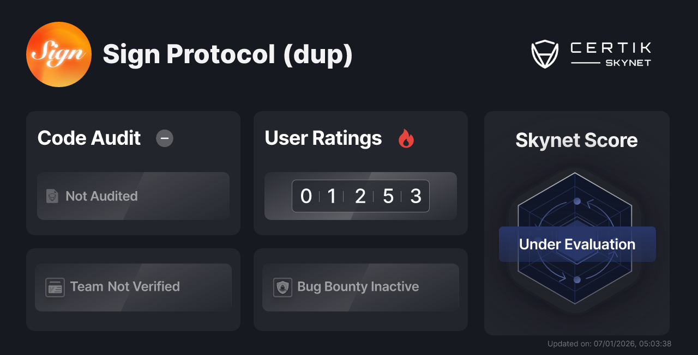
Task: Select the CertiK shield icon
Action: coord(545,52)
